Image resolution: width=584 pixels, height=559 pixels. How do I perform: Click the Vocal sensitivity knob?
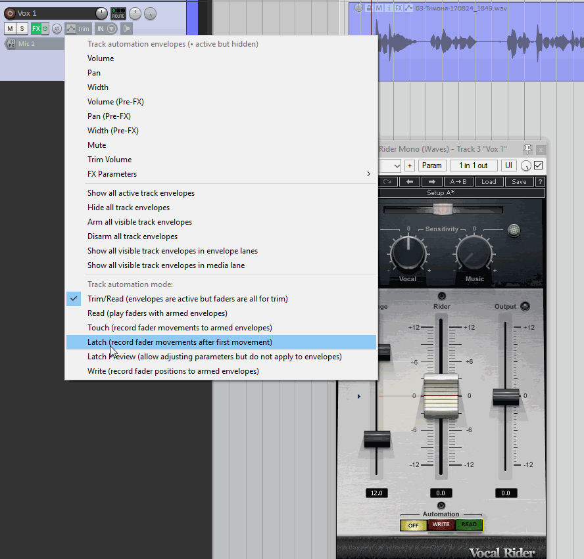point(408,253)
